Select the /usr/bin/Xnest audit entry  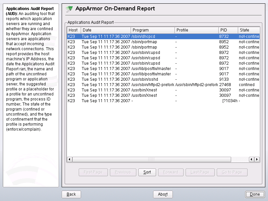click(134, 90)
